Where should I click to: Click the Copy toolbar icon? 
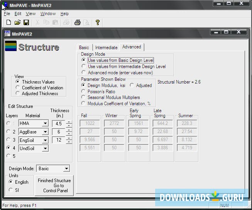[46, 22]
